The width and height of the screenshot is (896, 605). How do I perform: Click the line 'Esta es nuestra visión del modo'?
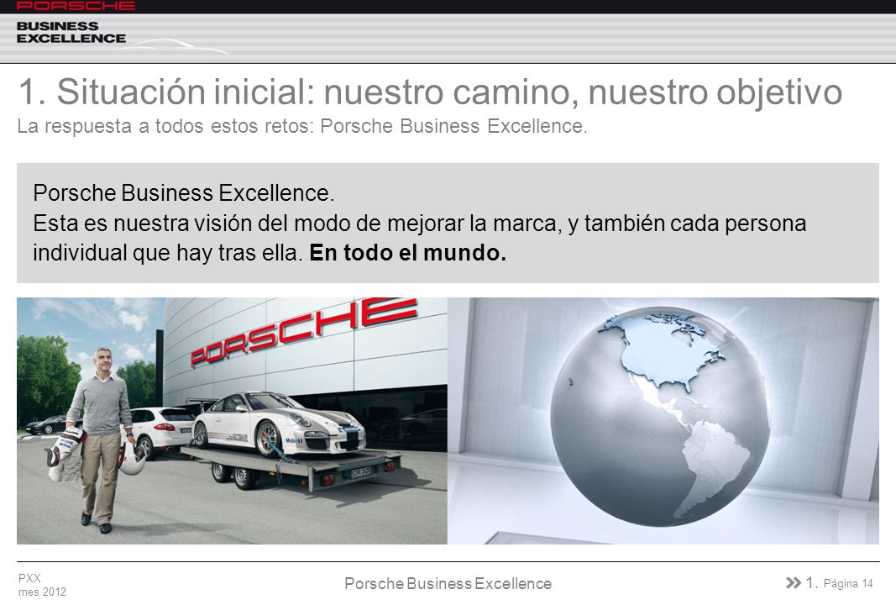pos(419,223)
